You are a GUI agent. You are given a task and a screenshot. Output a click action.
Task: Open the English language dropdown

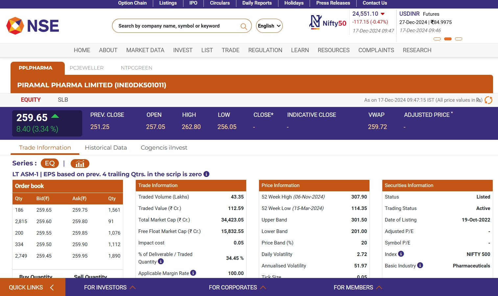click(x=269, y=26)
